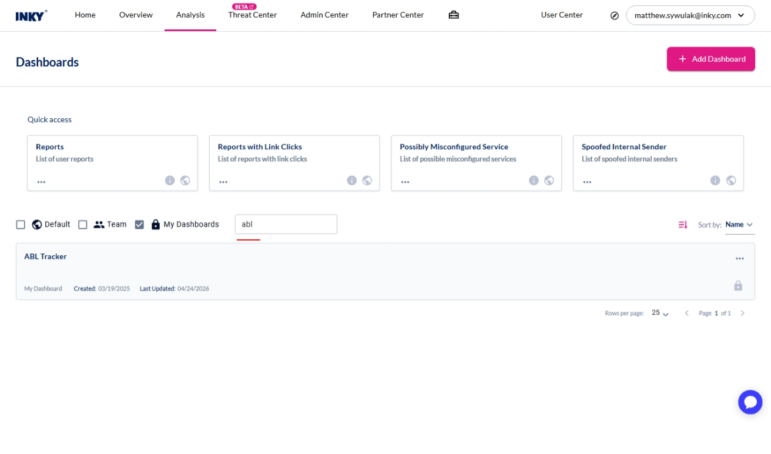This screenshot has height=454, width=771.
Task: Click the 'List of spoofed internal senders' description
Action: tap(629, 159)
